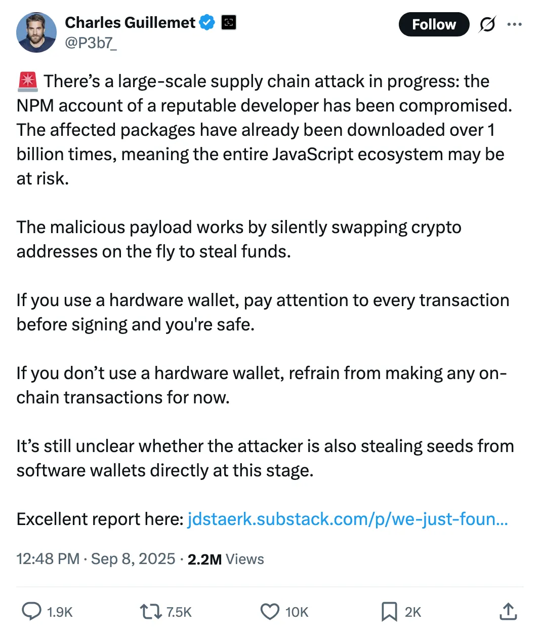This screenshot has width=540, height=635.
Task: Click the 7.5K reposts count
Action: (179, 612)
